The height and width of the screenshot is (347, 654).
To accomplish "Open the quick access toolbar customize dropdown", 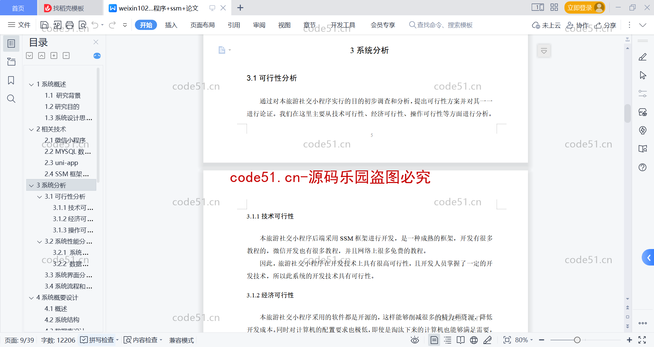I will pyautogui.click(x=125, y=25).
